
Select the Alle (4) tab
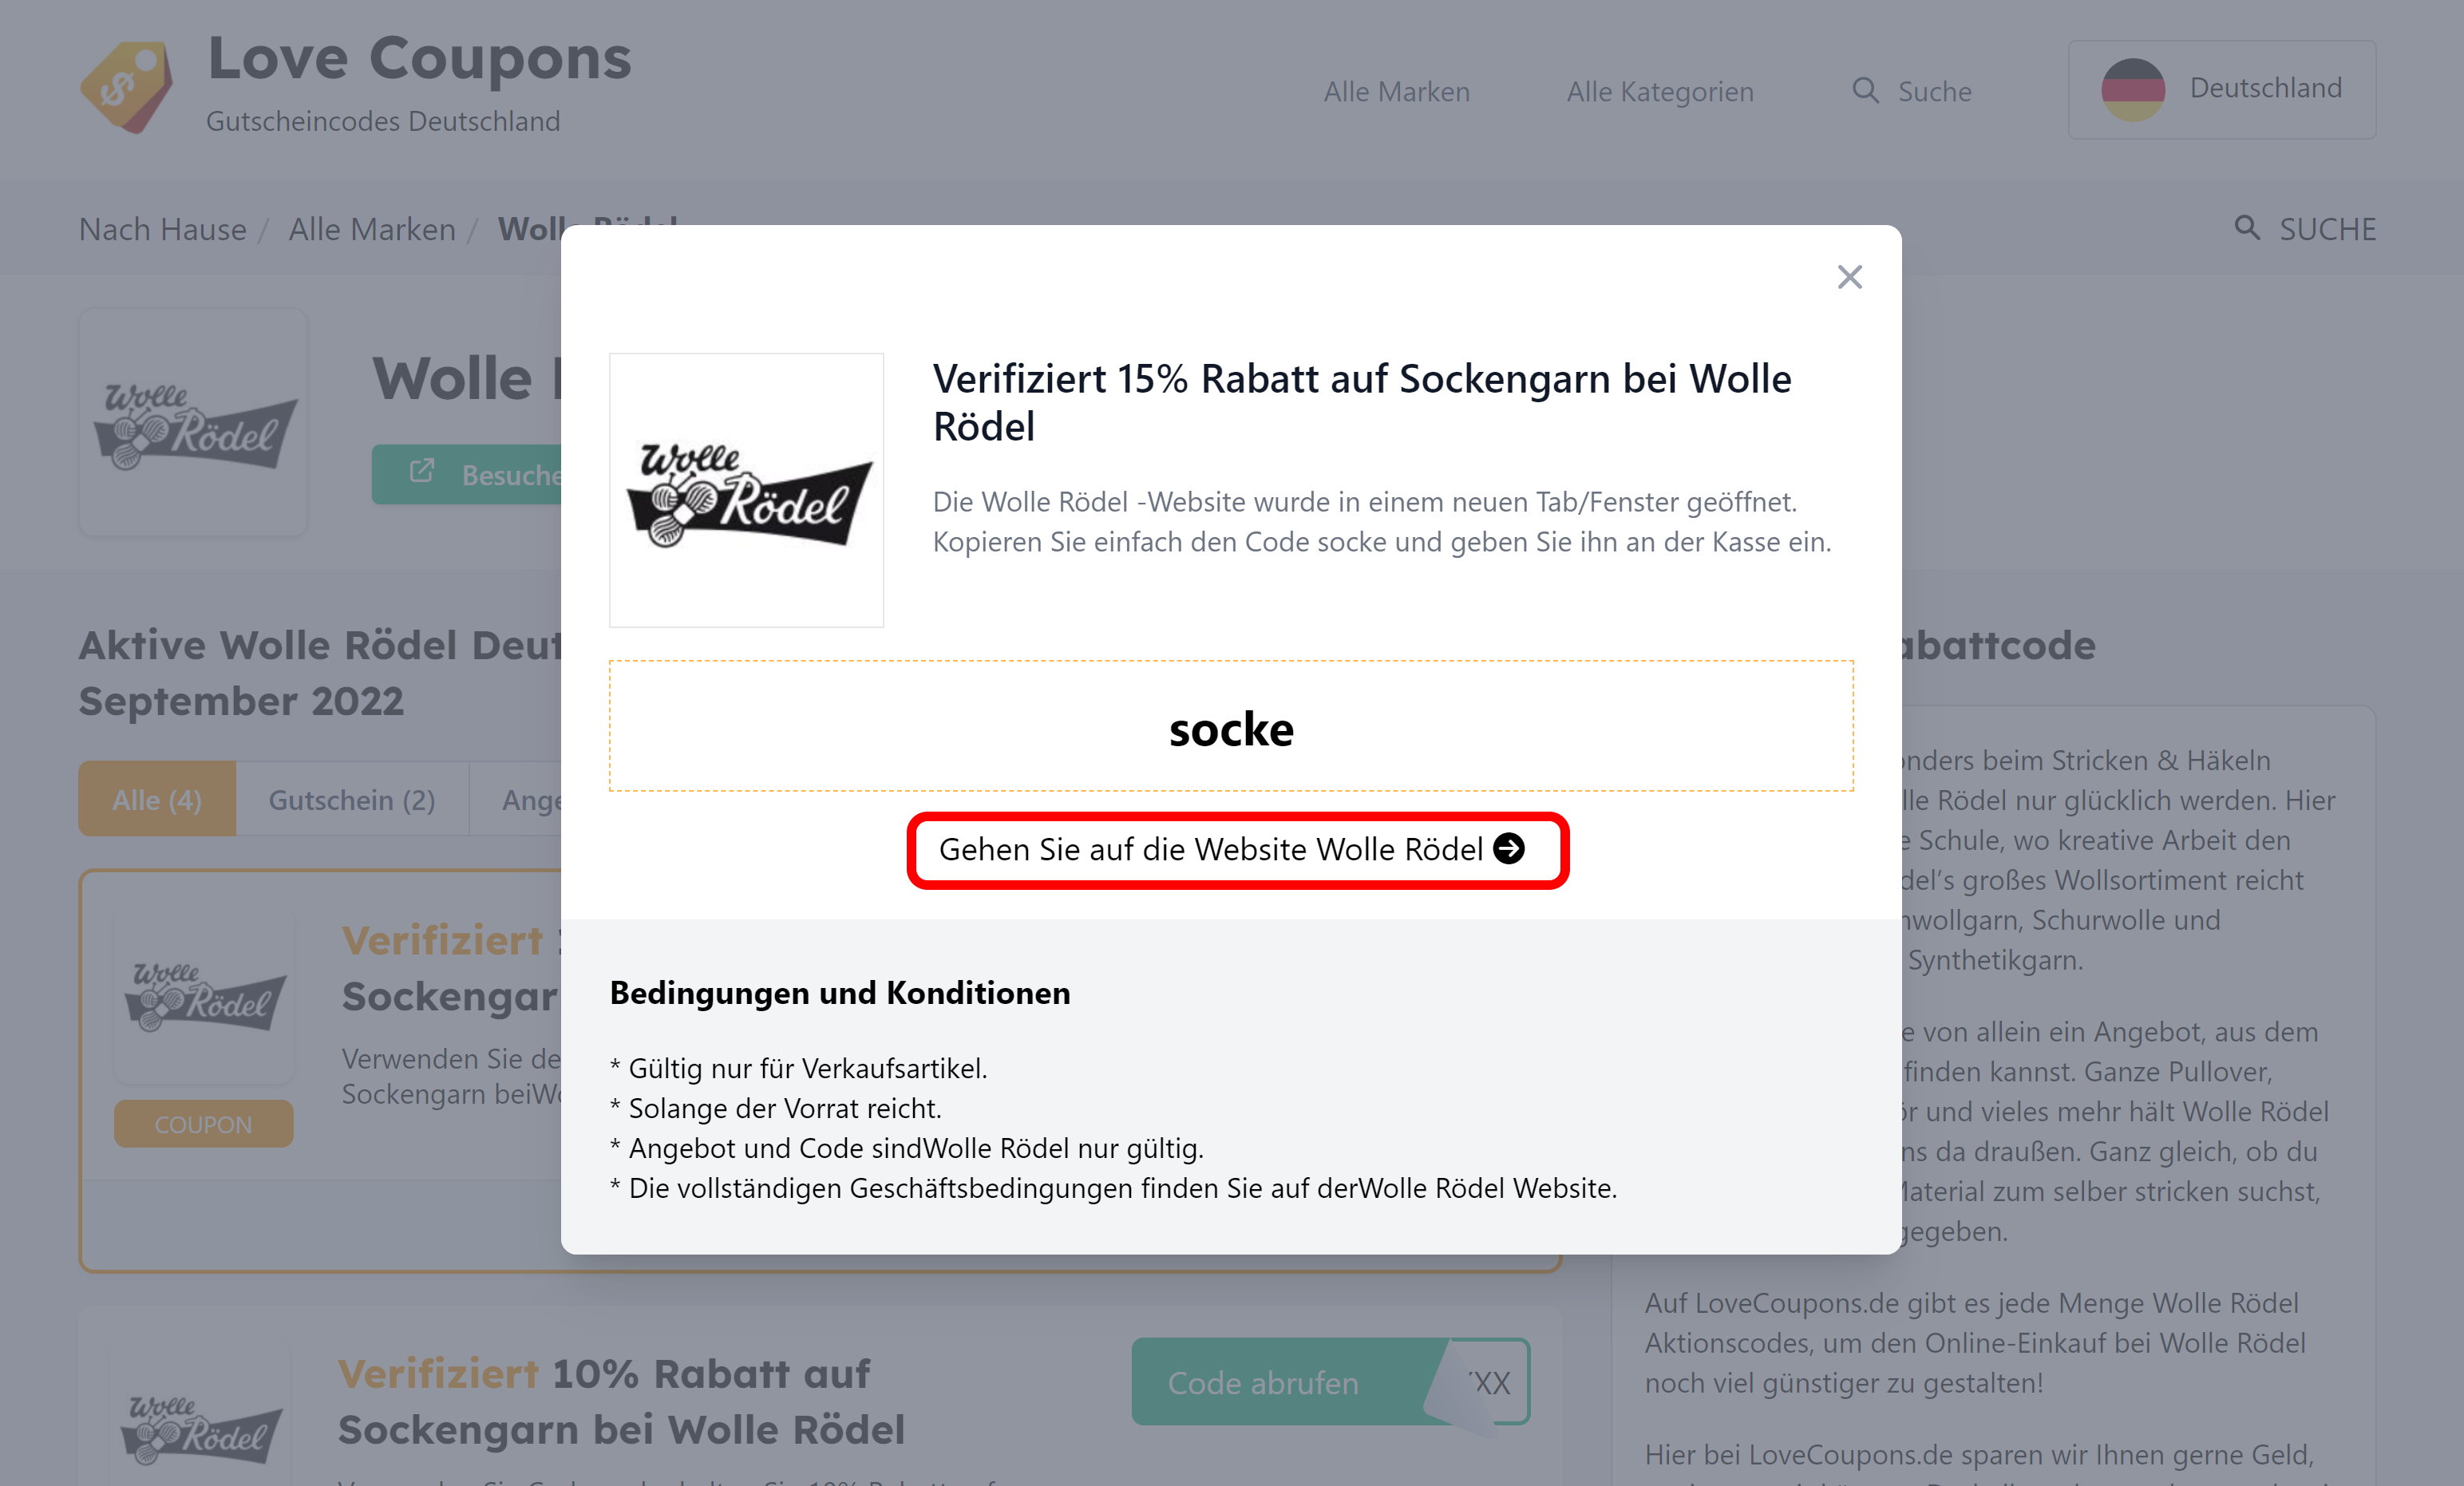[157, 799]
